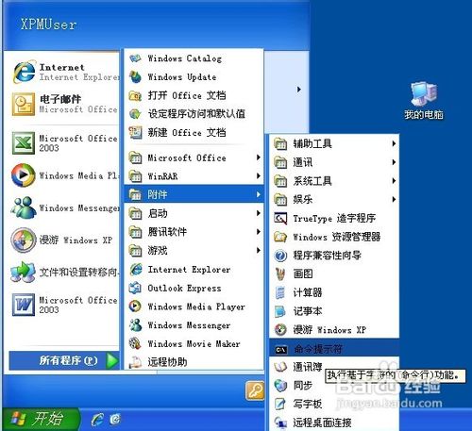Open Windows 资源管理器 icon

click(280, 237)
